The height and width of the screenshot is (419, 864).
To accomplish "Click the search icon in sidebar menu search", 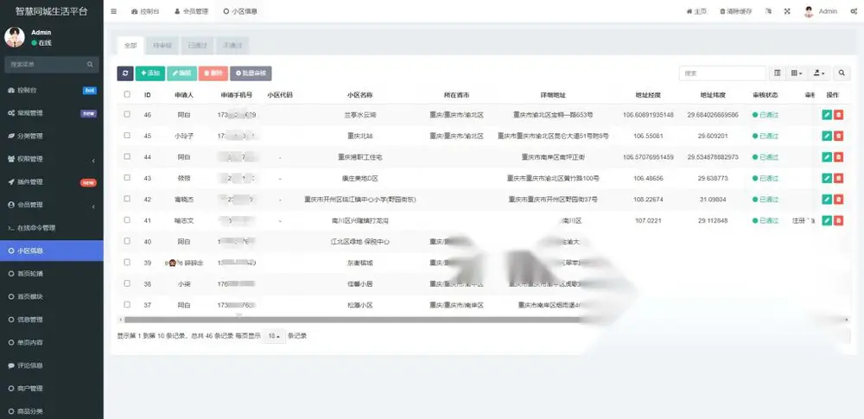I will pyautogui.click(x=90, y=65).
